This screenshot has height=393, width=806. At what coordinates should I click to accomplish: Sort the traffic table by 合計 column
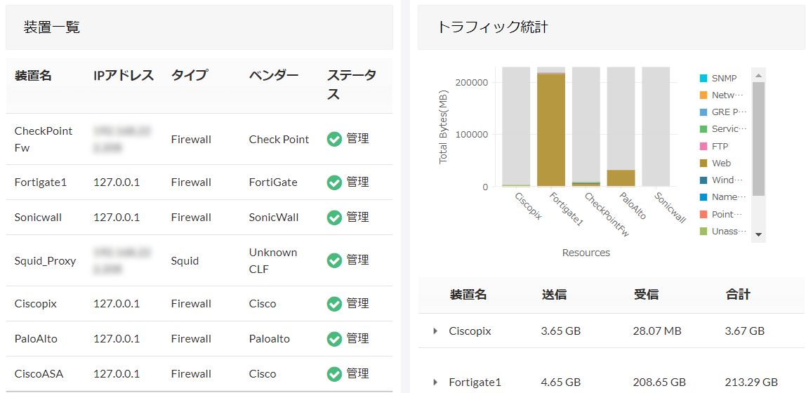click(x=738, y=295)
